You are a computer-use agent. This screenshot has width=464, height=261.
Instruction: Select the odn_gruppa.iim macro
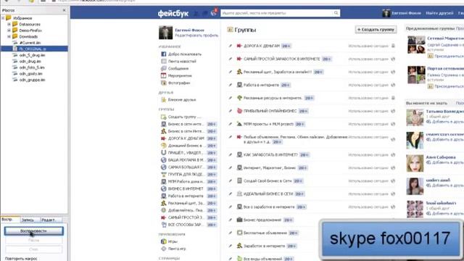(32, 80)
